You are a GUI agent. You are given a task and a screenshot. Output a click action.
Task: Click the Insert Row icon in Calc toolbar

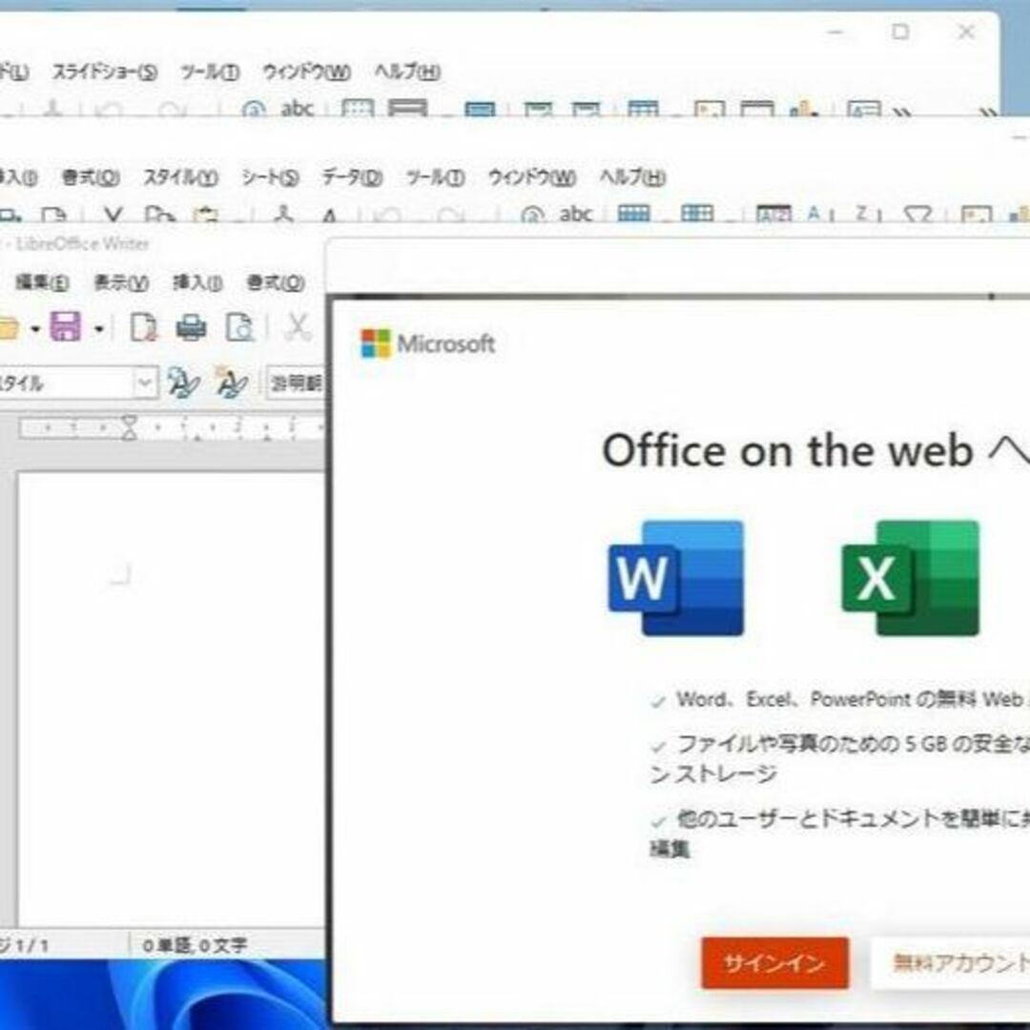[x=634, y=215]
